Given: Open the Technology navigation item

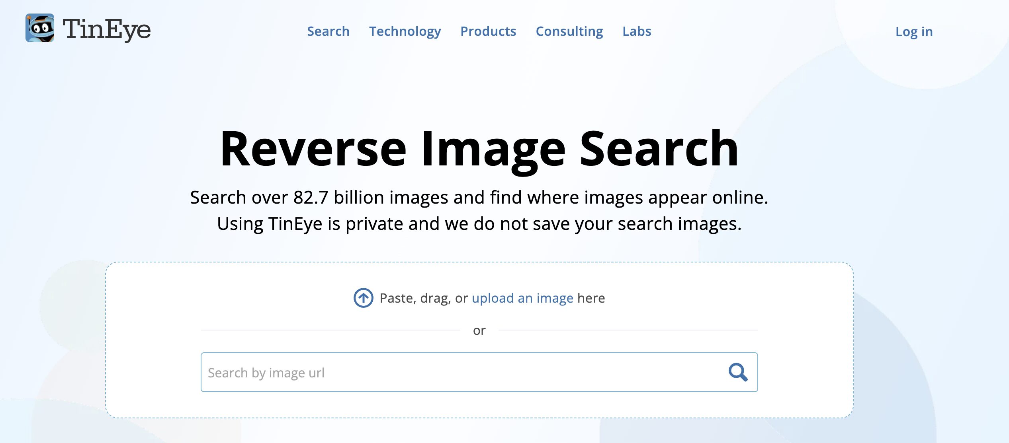Looking at the screenshot, I should point(405,31).
